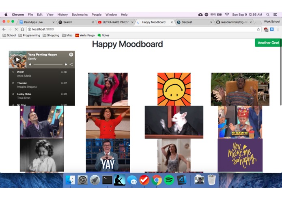Viewport: 282px width, 200px height.
Task: Open the Trash in the dock
Action: (212, 180)
